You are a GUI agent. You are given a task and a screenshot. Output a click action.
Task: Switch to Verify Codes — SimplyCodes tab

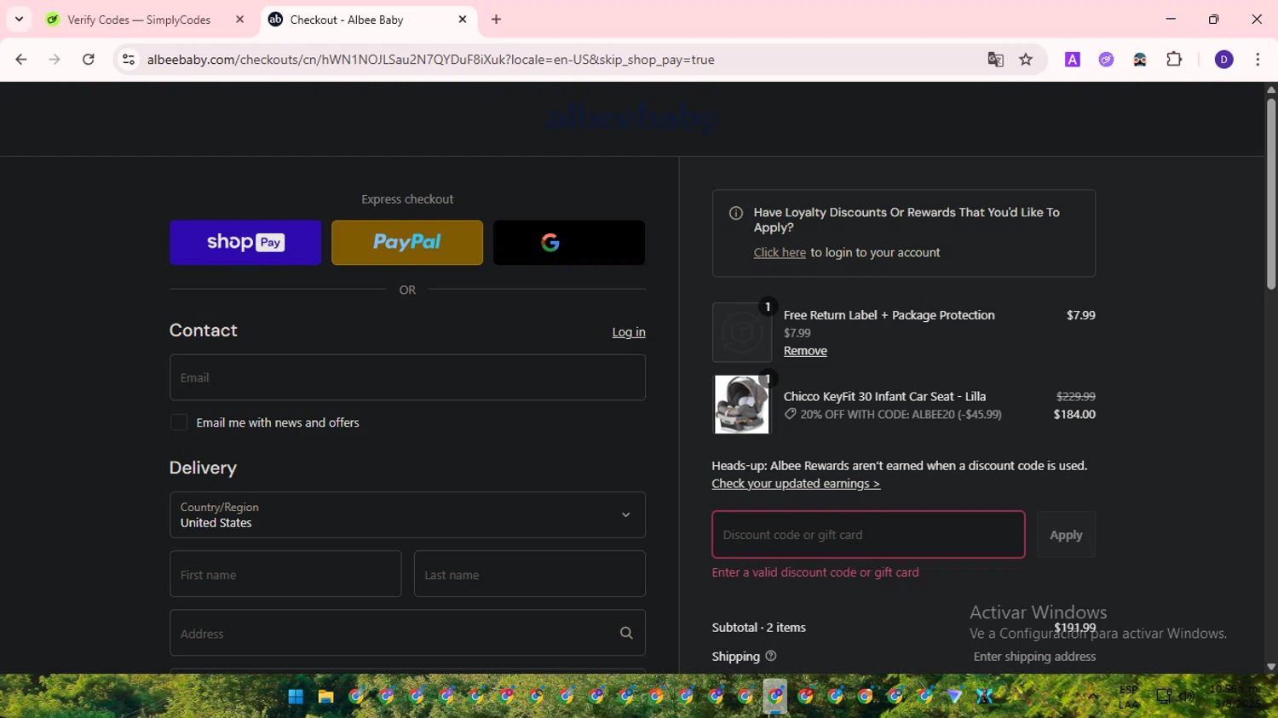[x=139, y=20]
